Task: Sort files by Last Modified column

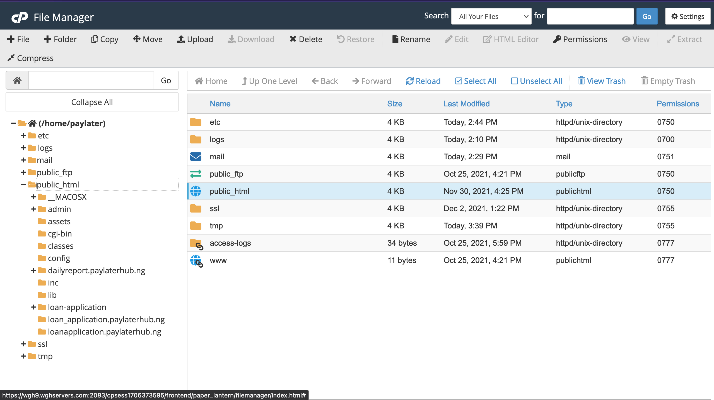Action: pos(466,104)
